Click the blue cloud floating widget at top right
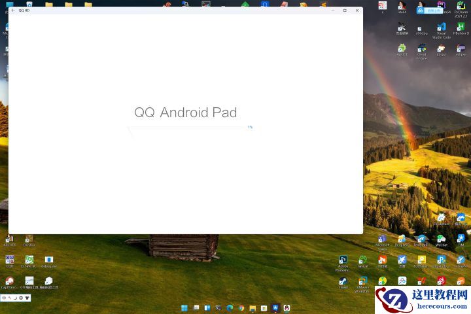Image resolution: width=471 pixels, height=314 pixels. [x=430, y=10]
